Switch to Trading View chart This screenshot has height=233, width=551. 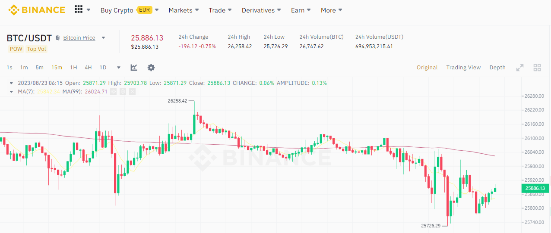[x=463, y=68]
